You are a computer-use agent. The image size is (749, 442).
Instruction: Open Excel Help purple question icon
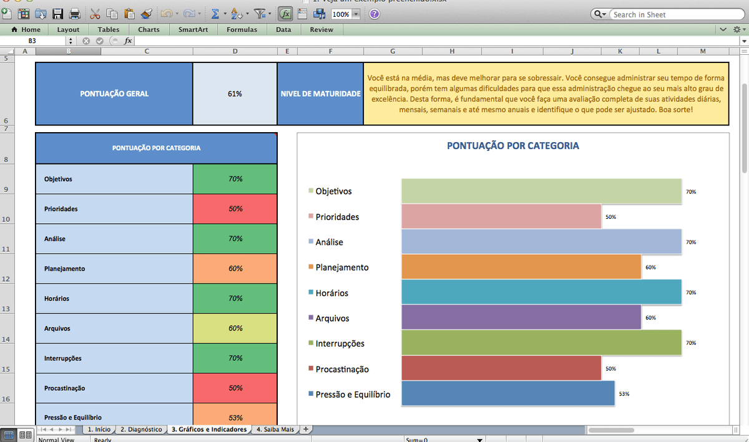pos(374,14)
